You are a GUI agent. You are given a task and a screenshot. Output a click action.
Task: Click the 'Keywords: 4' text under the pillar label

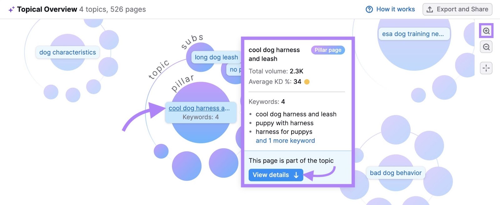coord(201,117)
